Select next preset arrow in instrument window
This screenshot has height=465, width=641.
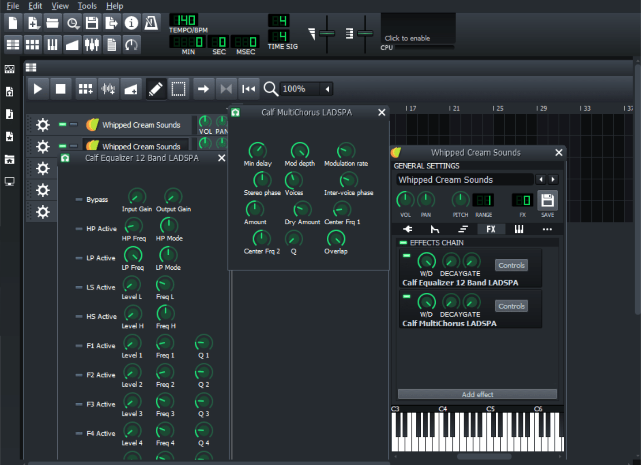click(553, 179)
